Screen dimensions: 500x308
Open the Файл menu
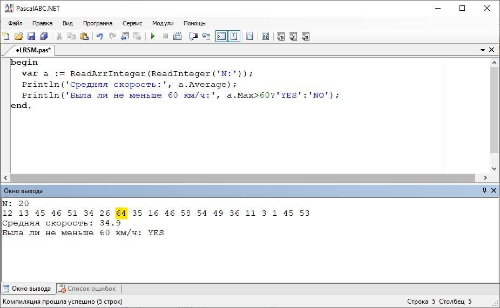click(15, 23)
